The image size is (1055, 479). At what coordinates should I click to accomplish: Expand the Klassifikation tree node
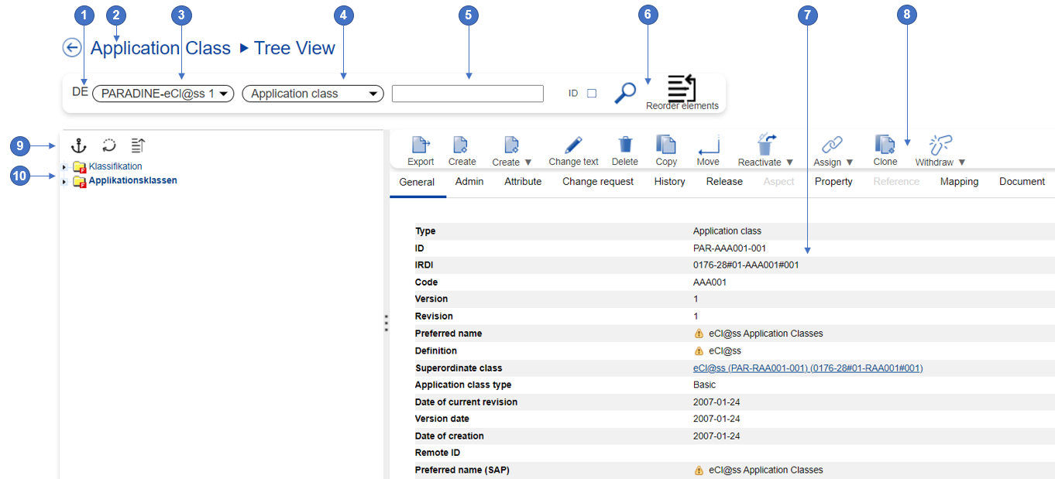(64, 167)
